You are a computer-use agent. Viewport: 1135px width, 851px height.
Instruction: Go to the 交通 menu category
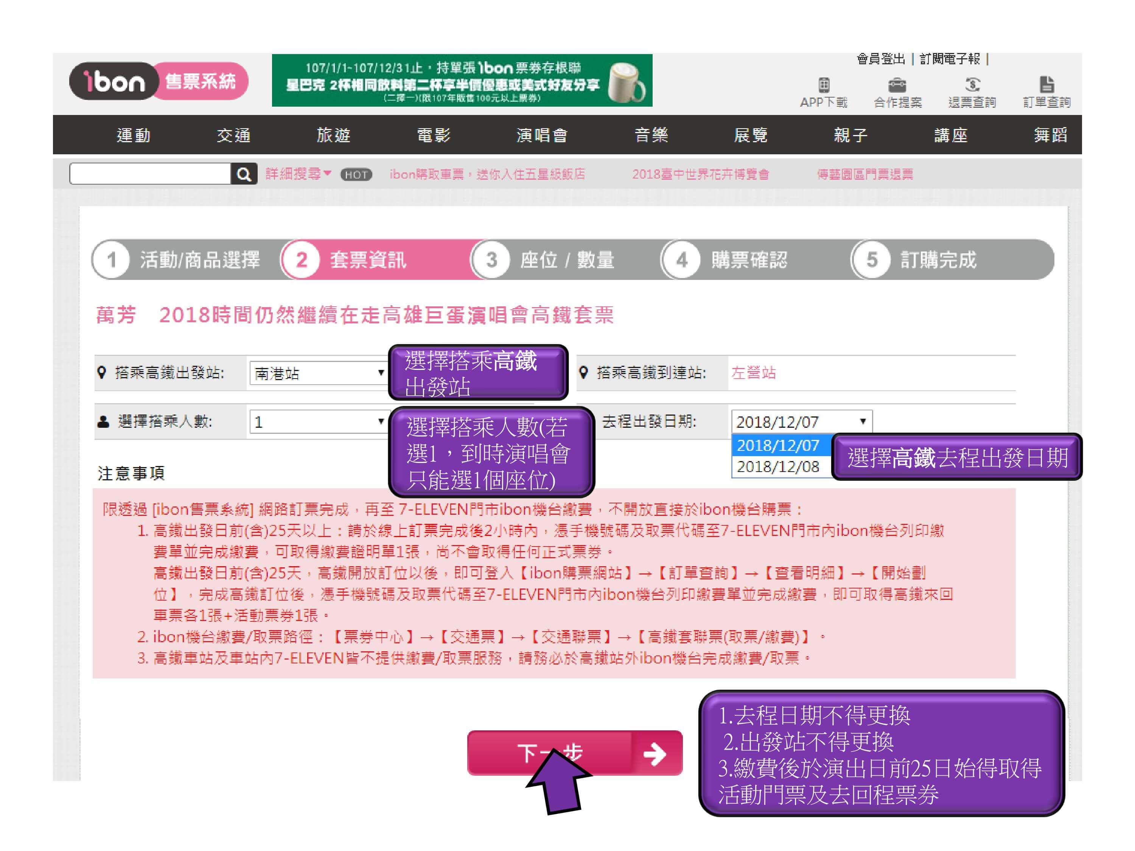pos(233,135)
